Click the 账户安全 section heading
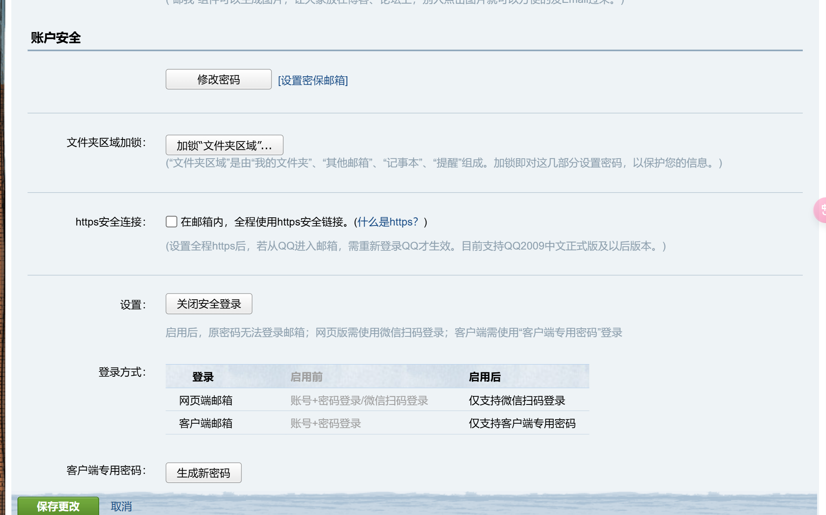The width and height of the screenshot is (826, 515). click(56, 38)
